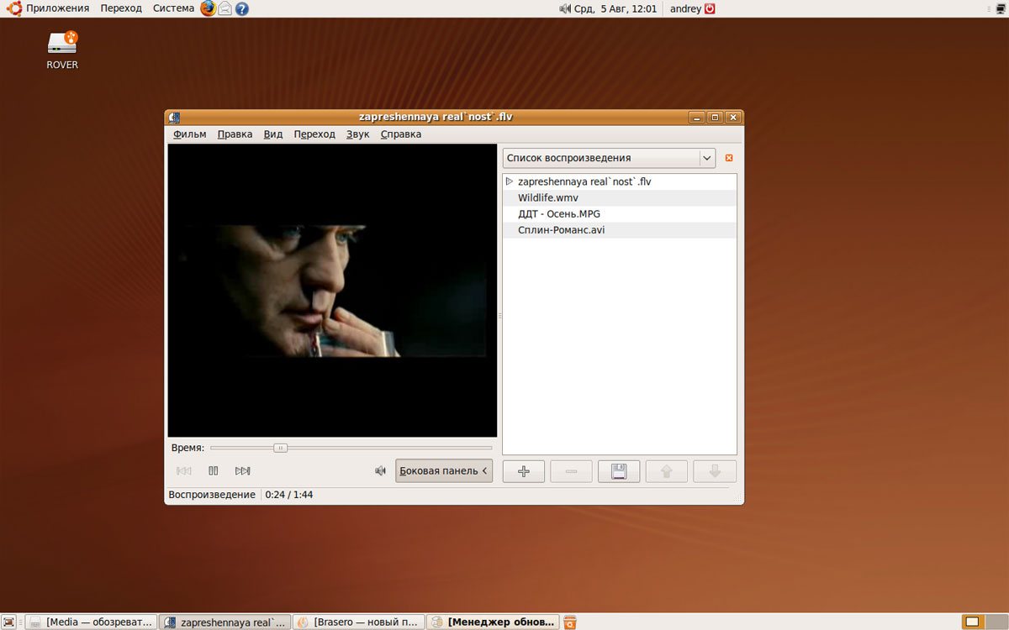Skip to previous track in player
Viewport: 1009px width, 630px height.
[184, 471]
